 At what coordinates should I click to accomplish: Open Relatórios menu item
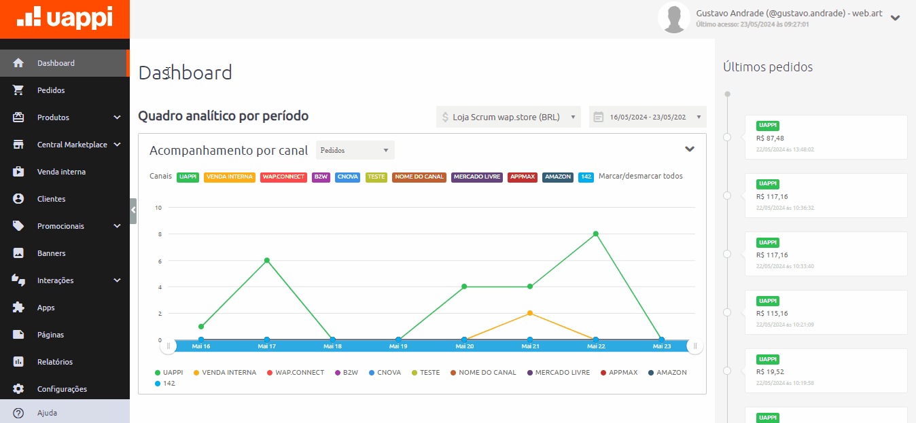[x=65, y=362]
